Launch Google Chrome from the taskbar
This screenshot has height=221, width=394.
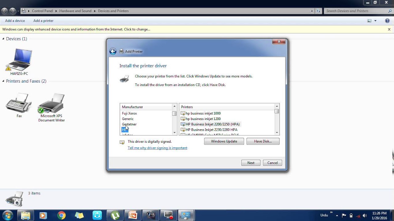(61, 215)
